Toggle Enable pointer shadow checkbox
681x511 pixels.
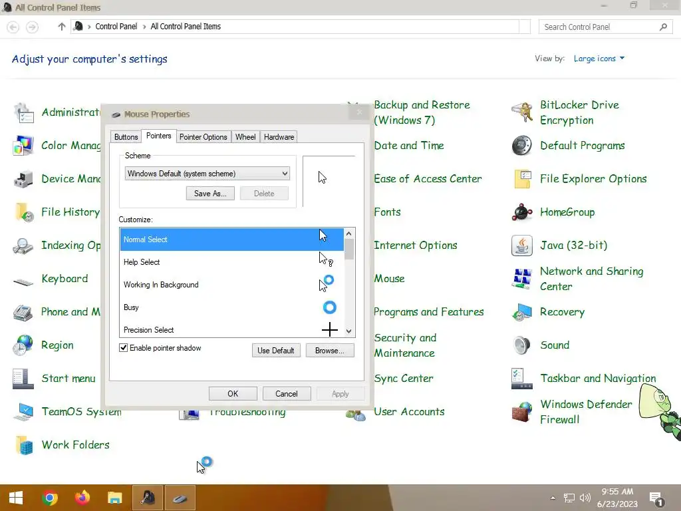123,347
